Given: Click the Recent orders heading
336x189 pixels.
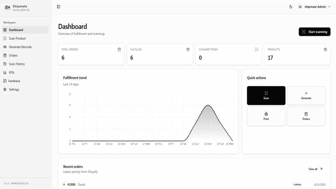Looking at the screenshot, I should (73, 167).
